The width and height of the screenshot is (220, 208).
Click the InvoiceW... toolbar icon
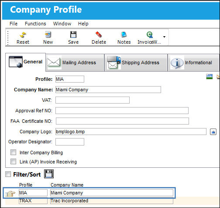pyautogui.click(x=149, y=35)
